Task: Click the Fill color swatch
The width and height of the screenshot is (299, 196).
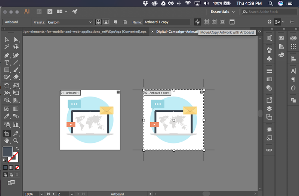Action: (x=7, y=151)
